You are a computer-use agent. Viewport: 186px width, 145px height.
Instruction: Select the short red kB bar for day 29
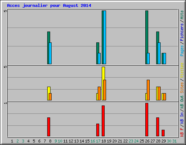(x=163, y=133)
